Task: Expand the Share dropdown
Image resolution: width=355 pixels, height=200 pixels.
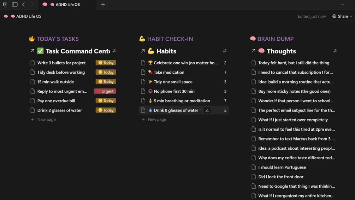Action: [x=342, y=16]
